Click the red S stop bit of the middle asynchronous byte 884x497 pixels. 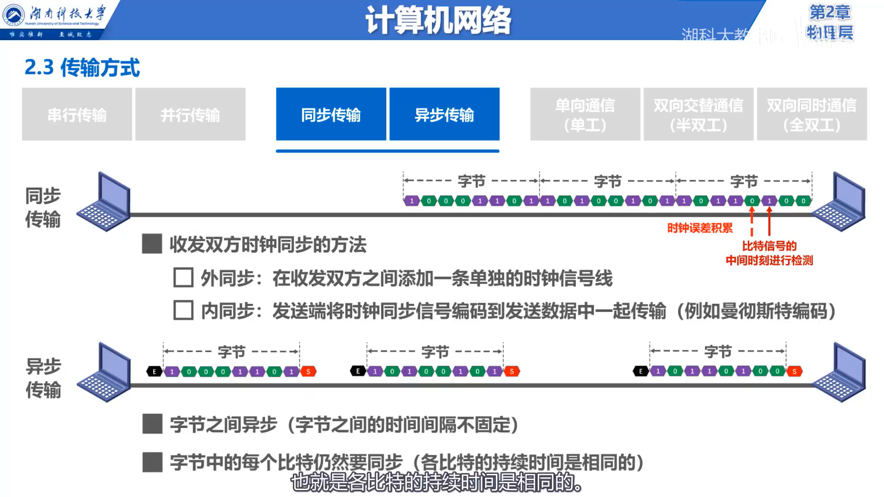click(x=512, y=371)
